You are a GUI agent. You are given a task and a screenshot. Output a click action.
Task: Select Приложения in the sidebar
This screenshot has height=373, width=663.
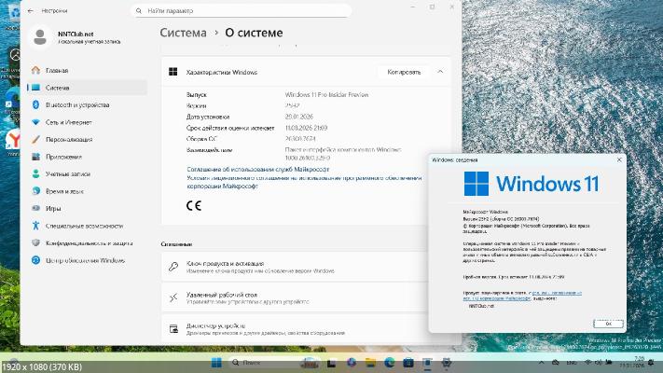(63, 157)
